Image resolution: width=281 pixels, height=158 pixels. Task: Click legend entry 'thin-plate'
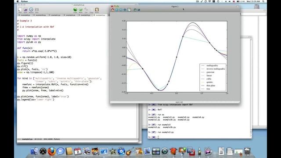tap(211, 86)
